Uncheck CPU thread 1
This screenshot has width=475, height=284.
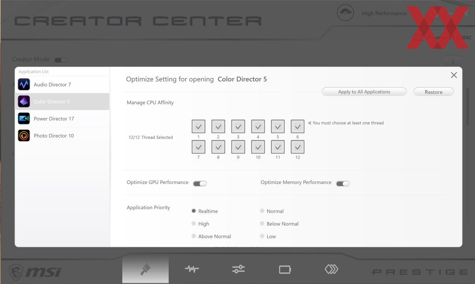[x=198, y=126]
